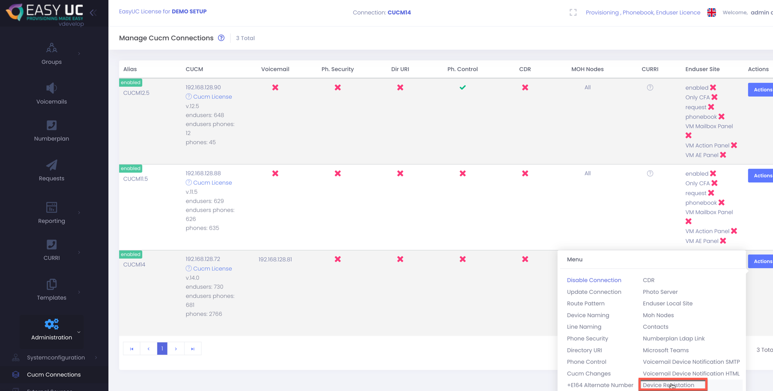The height and width of the screenshot is (391, 773).
Task: Select Disable Connection from the menu
Action: pos(594,280)
